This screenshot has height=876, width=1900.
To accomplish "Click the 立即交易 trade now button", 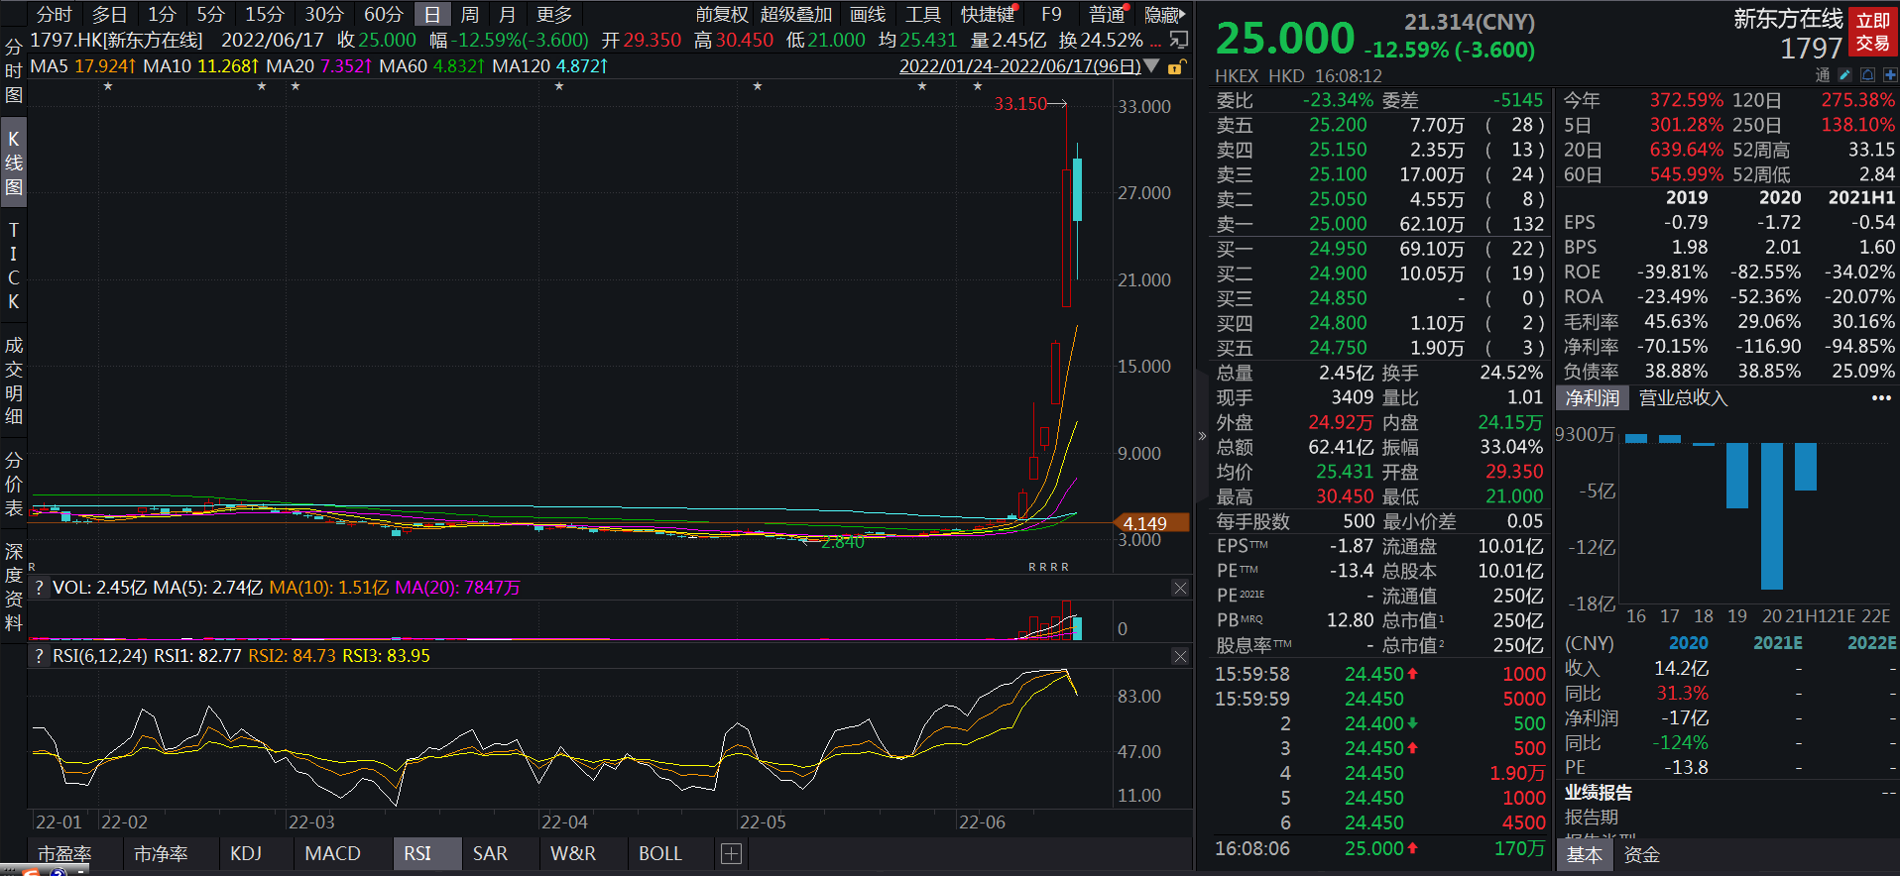I will pos(1873,32).
